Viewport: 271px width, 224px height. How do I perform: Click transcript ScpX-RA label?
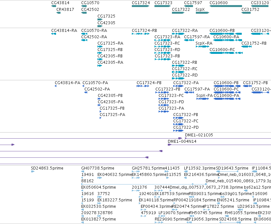[x=204, y=43]
